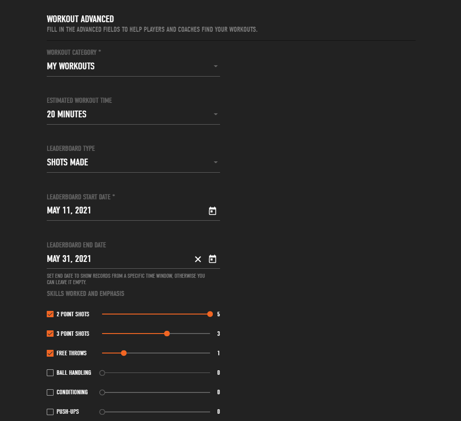
Task: Uncheck the 2 Point Shots checkbox
Action: [x=50, y=314]
